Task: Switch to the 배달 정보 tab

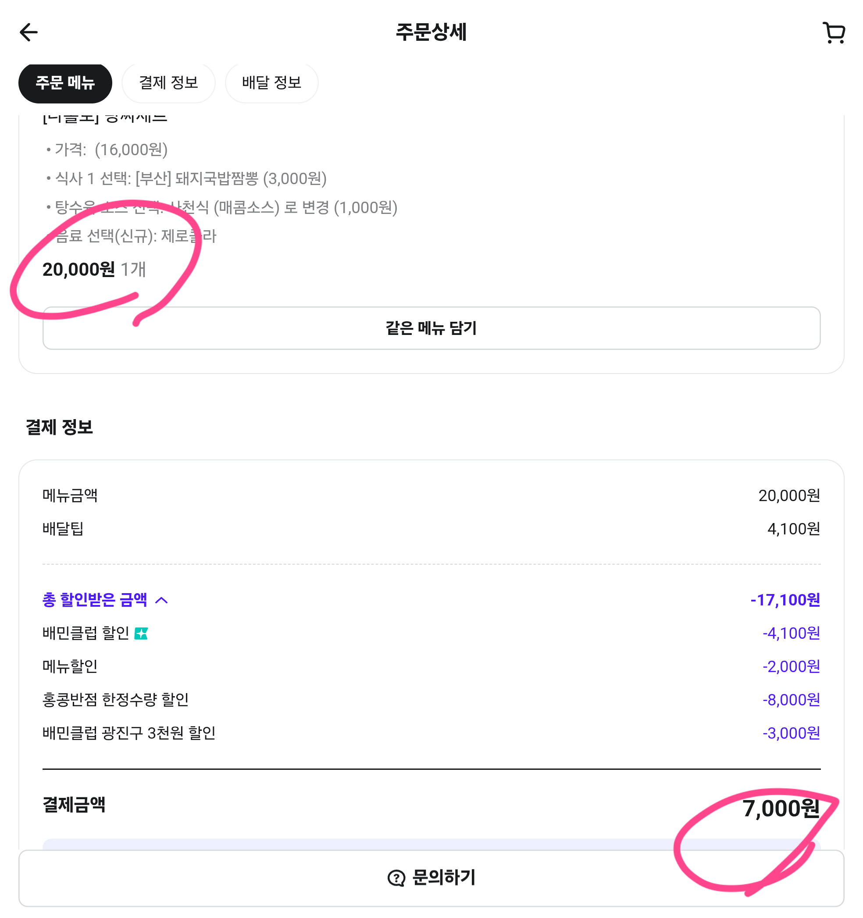Action: (271, 83)
